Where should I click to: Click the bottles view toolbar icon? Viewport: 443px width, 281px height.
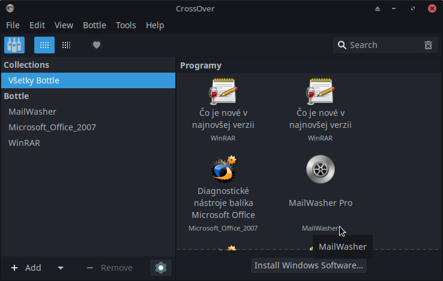click(x=14, y=45)
